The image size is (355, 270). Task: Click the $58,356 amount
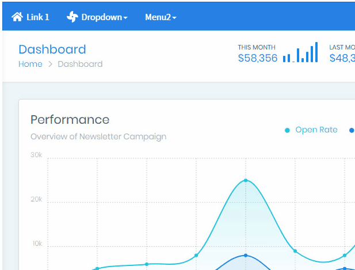coord(258,58)
